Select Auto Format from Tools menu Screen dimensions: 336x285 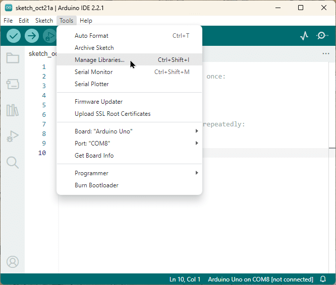(x=130, y=36)
